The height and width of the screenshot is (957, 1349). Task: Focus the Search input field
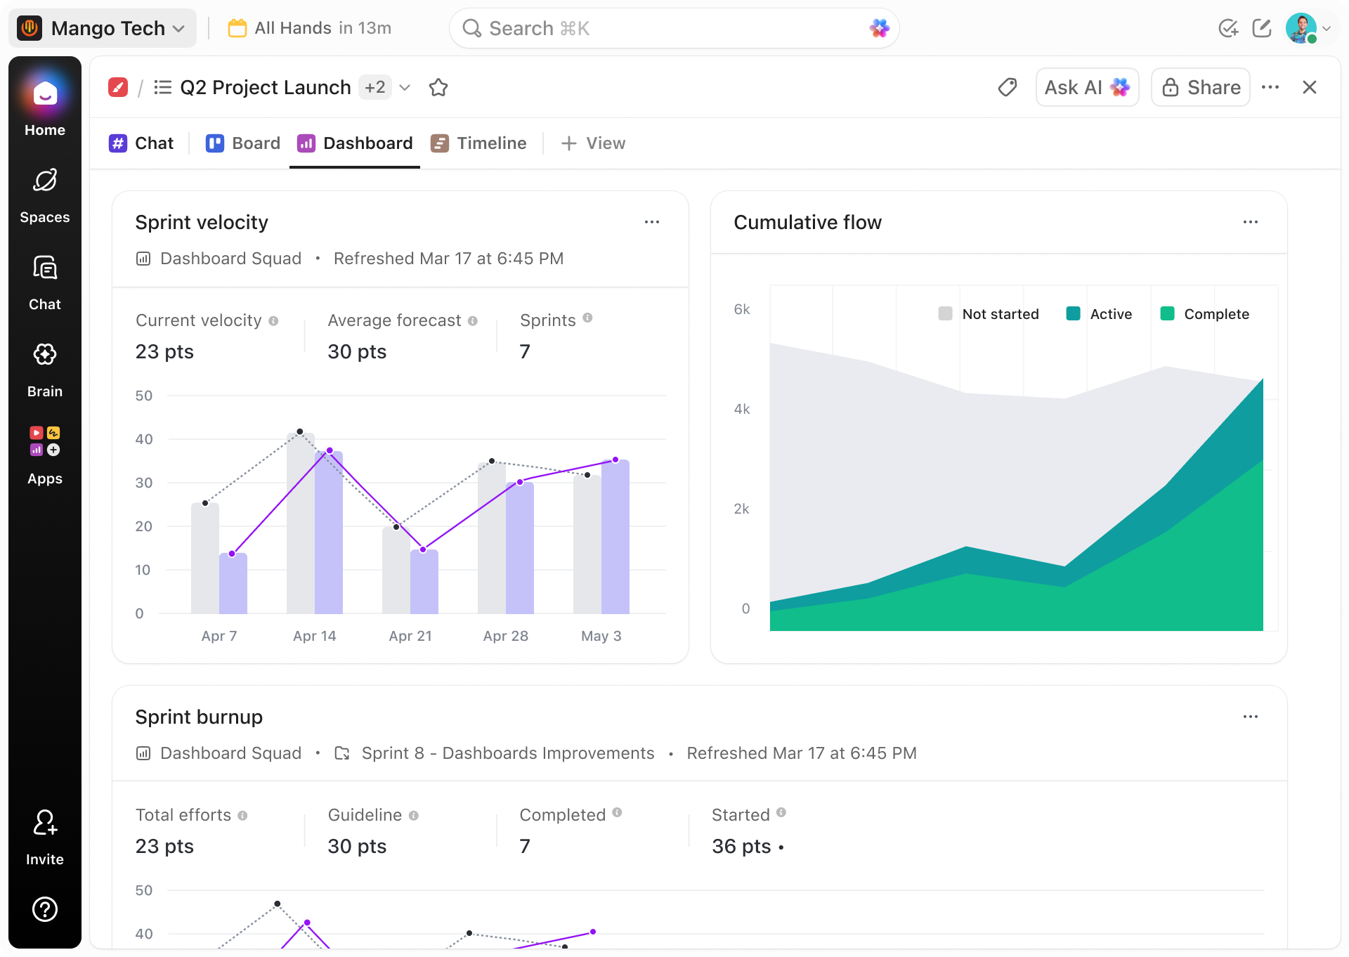click(674, 28)
